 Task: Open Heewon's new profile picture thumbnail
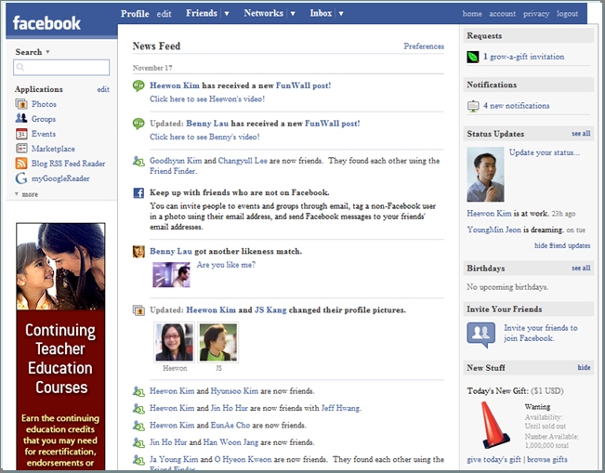(175, 342)
